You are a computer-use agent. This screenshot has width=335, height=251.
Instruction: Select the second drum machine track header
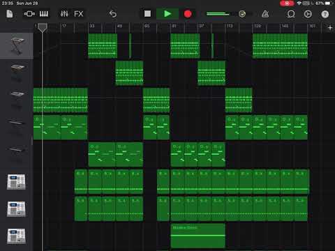pos(16,208)
